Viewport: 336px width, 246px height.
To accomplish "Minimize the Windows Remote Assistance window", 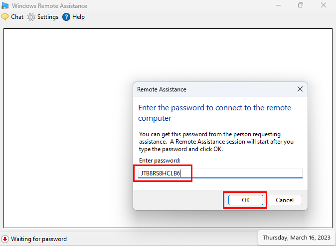I will [x=278, y=5].
